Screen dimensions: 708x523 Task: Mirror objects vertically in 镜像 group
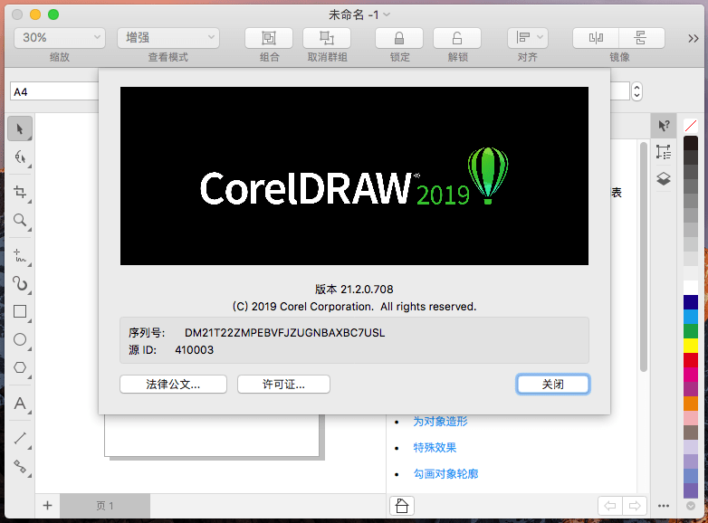642,38
